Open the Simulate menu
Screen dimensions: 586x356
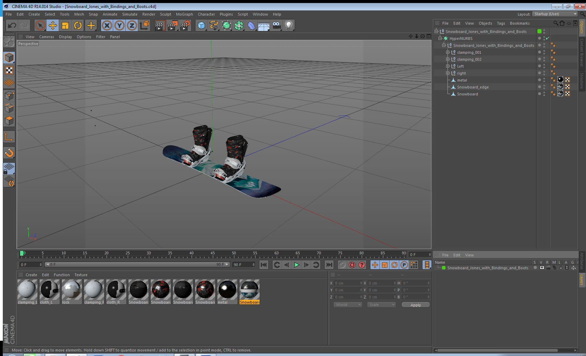coord(130,14)
